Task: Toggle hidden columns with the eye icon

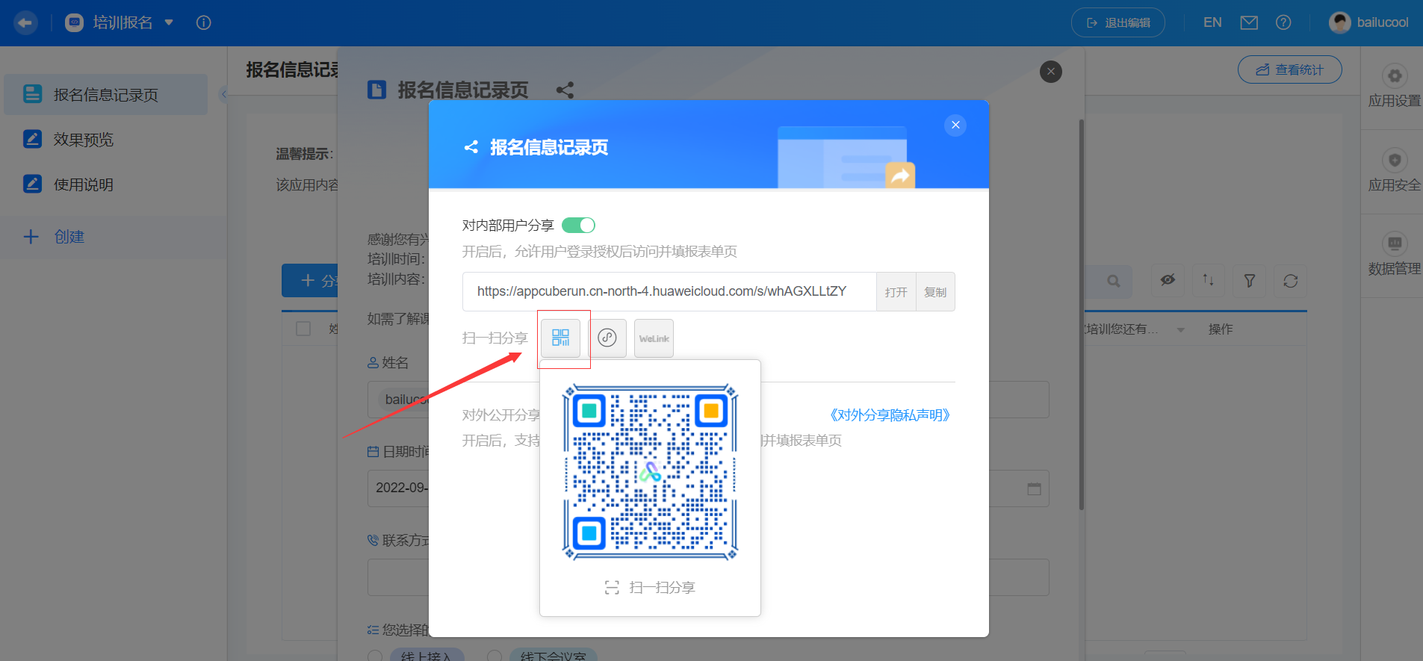Action: 1168,280
